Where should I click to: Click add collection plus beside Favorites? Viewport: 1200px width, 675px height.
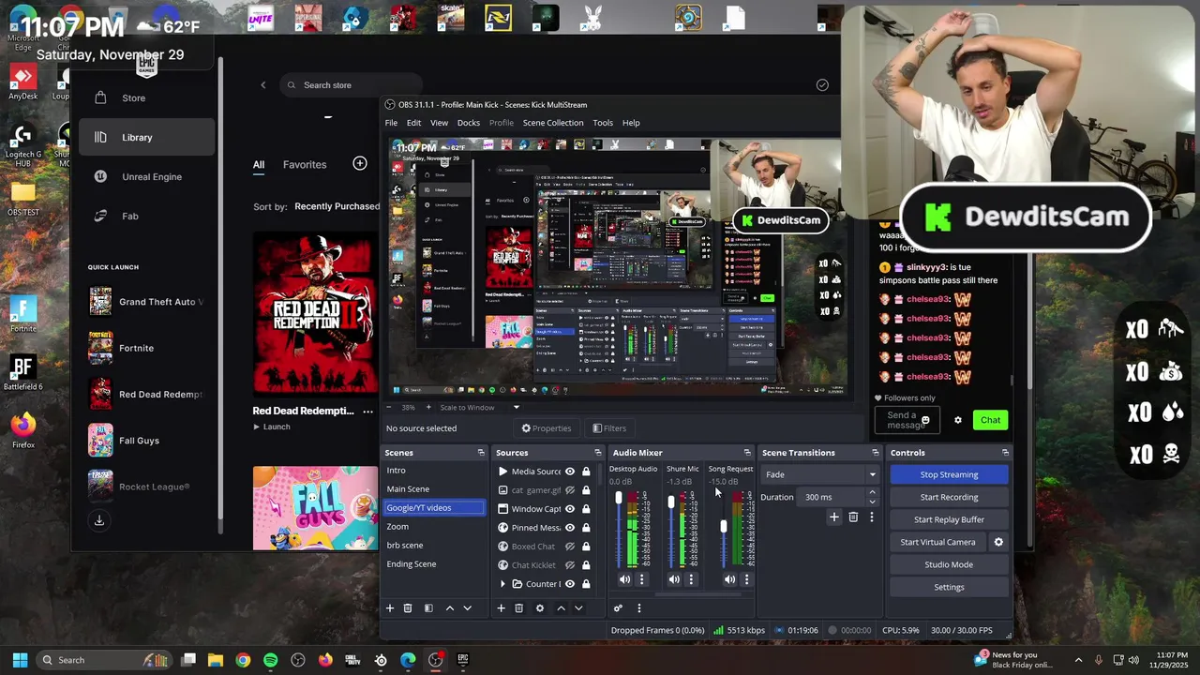pos(360,164)
